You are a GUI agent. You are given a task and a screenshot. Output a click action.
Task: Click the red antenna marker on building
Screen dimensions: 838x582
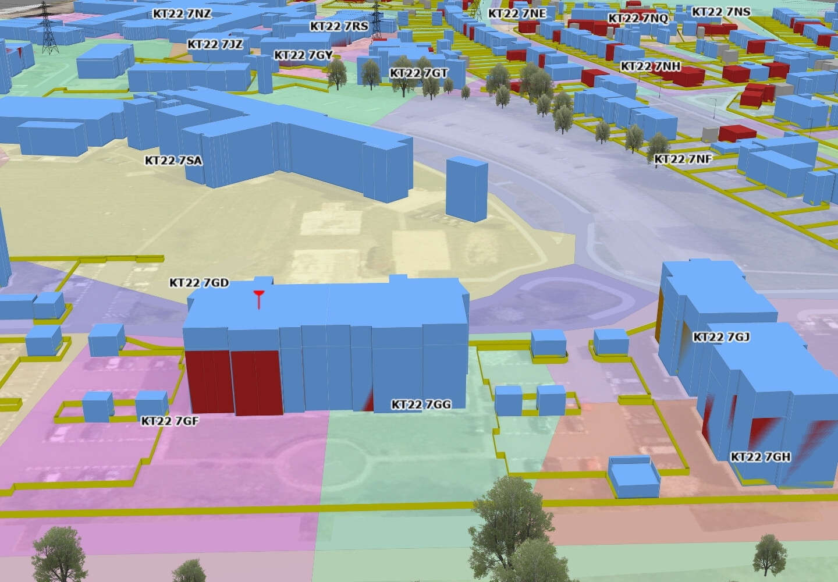(x=259, y=299)
